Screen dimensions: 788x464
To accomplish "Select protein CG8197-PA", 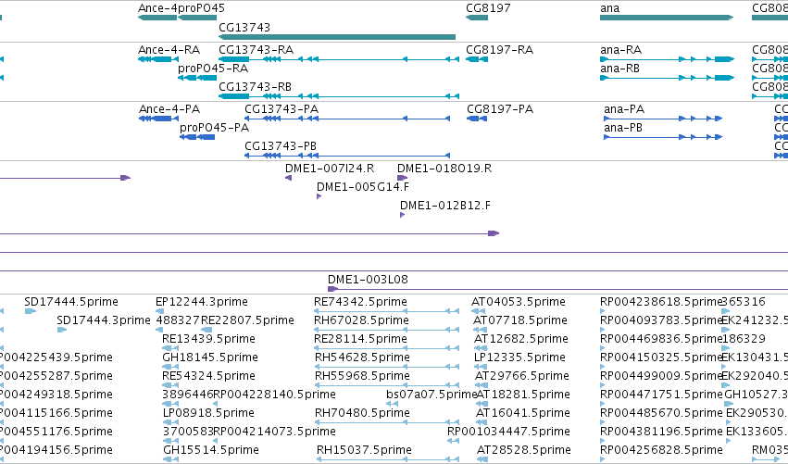I will coord(477,119).
